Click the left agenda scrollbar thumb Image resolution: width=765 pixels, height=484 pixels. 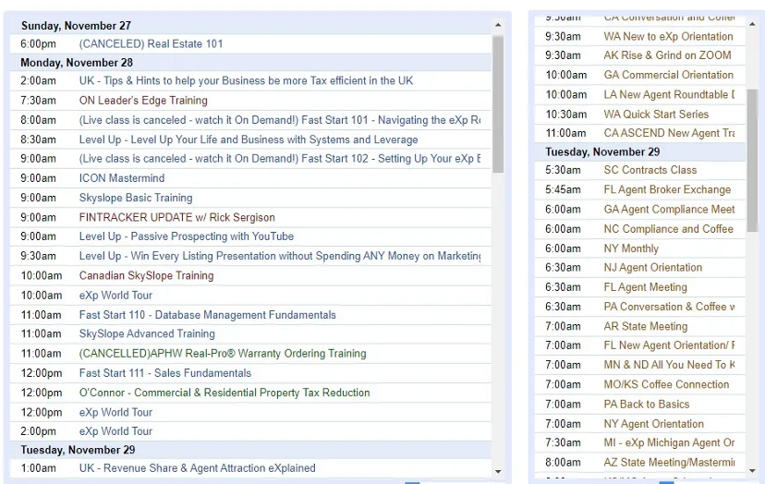498,103
